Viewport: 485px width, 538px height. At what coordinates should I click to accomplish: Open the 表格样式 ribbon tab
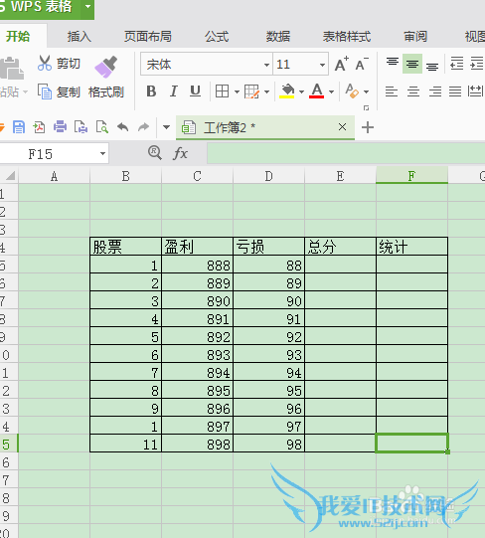point(347,37)
